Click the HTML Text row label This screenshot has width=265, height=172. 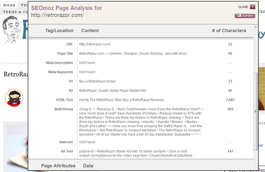pyautogui.click(x=64, y=100)
